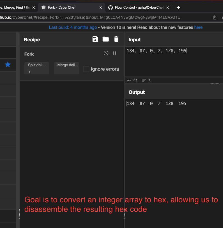The image size is (223, 228).
Task: Open the Flow Control gchq/CyberChef tab
Action: (139, 8)
